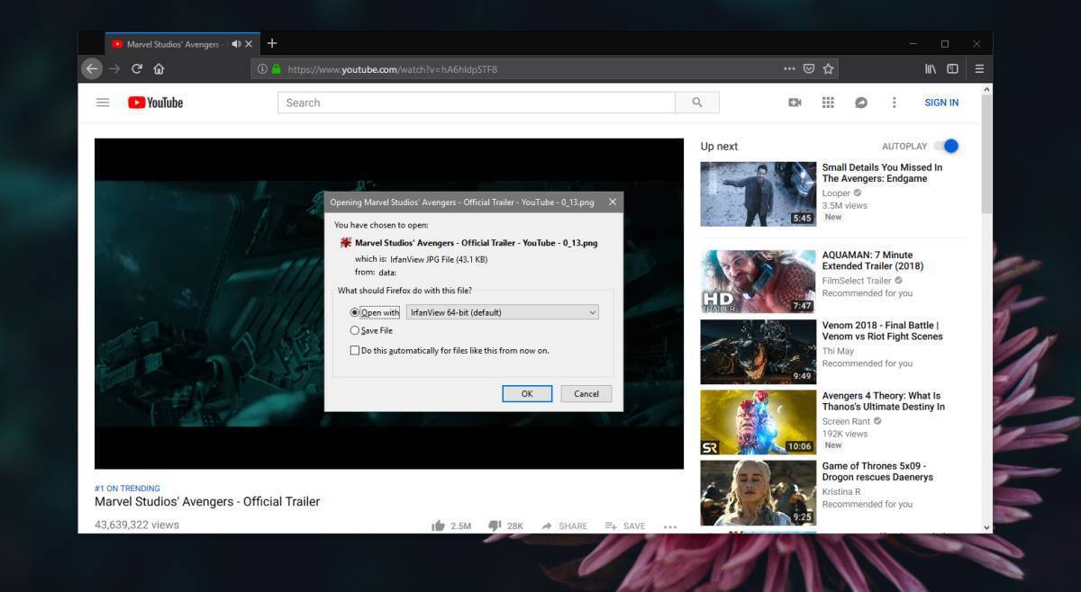Go to the Firefox home page icon
Viewport: 1081px width, 592px height.
coord(159,69)
